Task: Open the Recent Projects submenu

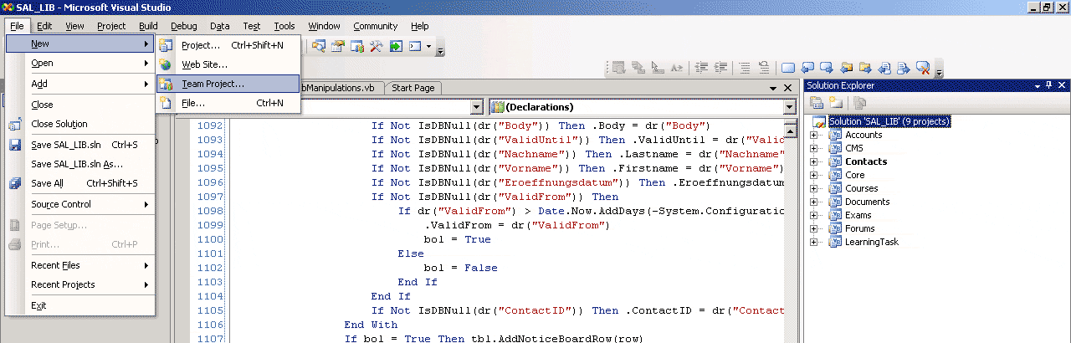Action: (79, 284)
